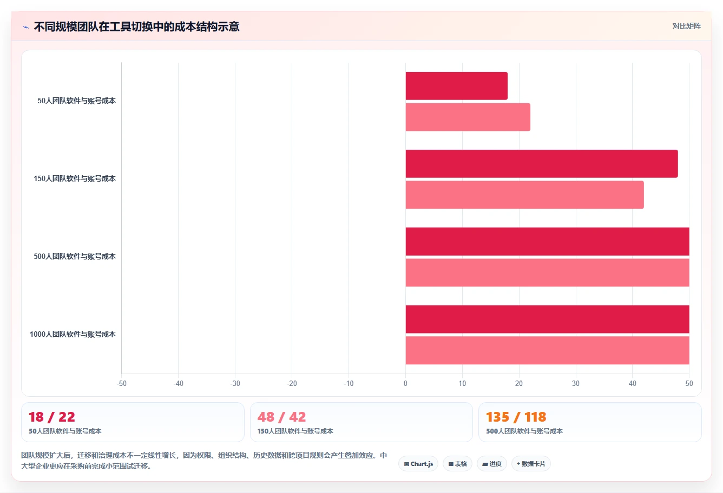Screen dimensions: 723x493
Task: Click the 500人团队软件与账号成本 caption under 135 / 118
Action: click(x=524, y=431)
